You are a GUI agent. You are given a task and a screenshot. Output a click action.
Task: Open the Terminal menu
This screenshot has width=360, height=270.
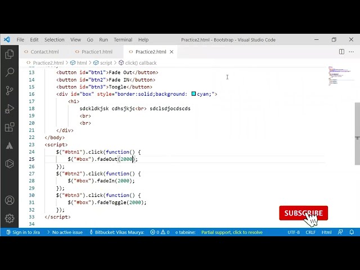[123, 40]
